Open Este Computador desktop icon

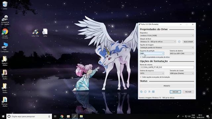click(x=5, y=47)
